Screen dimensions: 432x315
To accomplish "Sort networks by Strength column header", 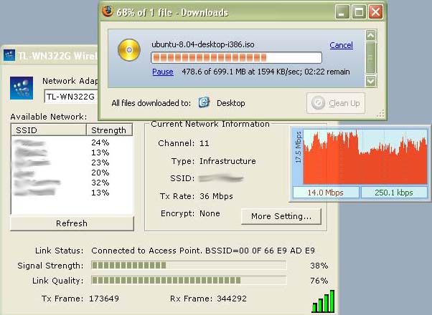I will [109, 130].
